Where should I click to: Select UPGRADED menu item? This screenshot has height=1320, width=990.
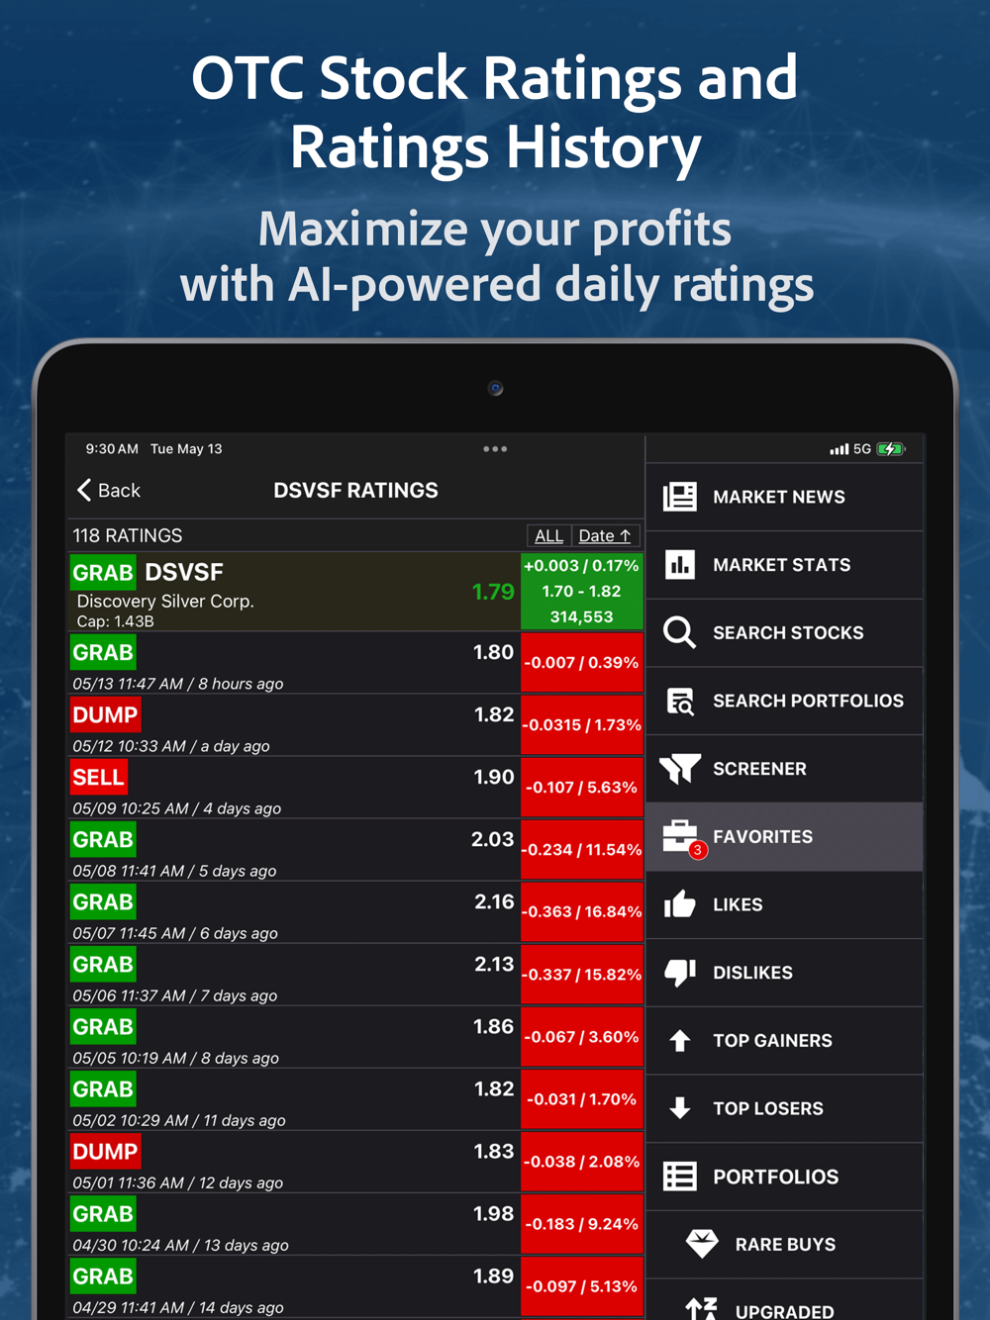click(x=784, y=1300)
